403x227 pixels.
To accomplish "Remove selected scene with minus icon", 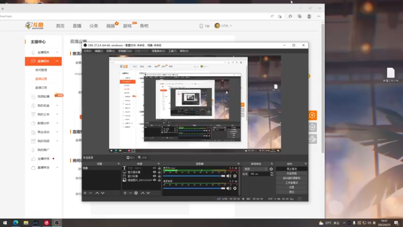I will [x=91, y=193].
